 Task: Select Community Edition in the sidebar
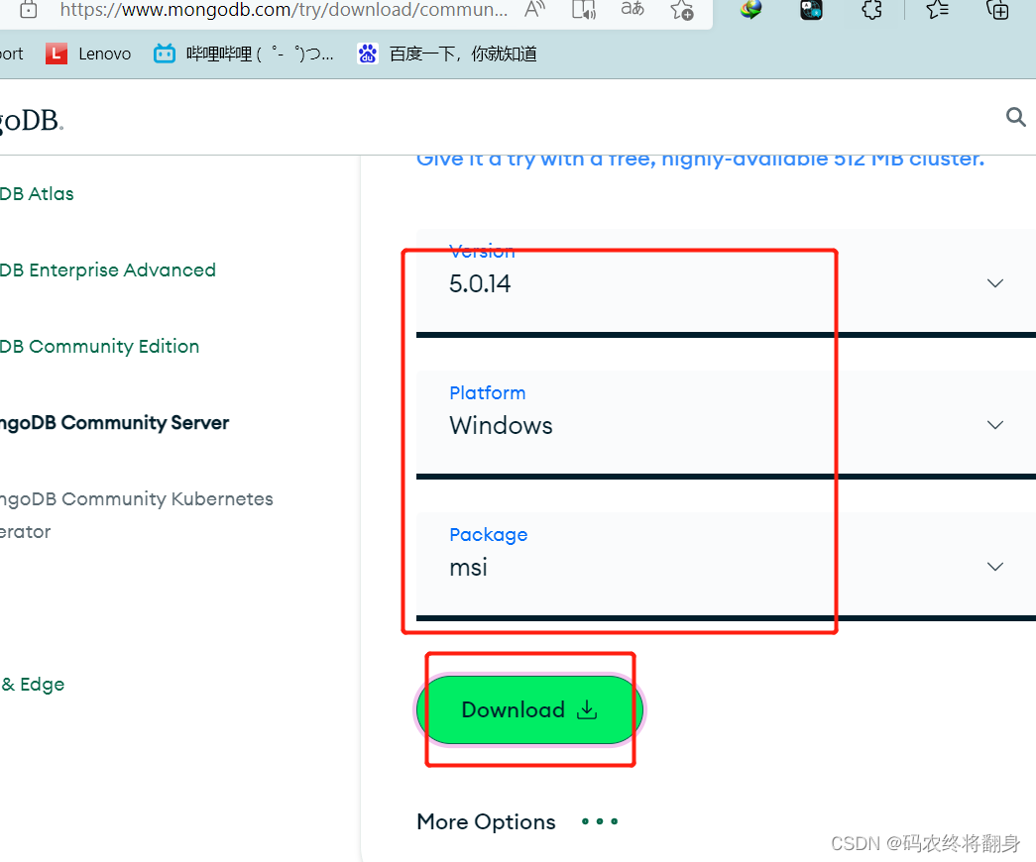100,346
